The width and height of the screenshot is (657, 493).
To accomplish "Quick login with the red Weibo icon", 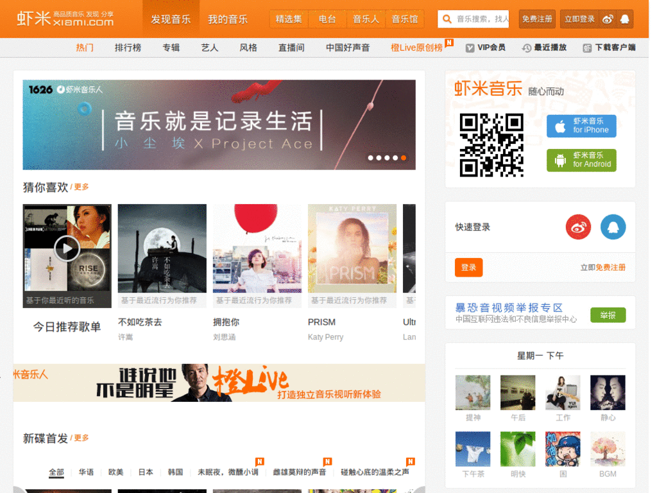I will [577, 227].
